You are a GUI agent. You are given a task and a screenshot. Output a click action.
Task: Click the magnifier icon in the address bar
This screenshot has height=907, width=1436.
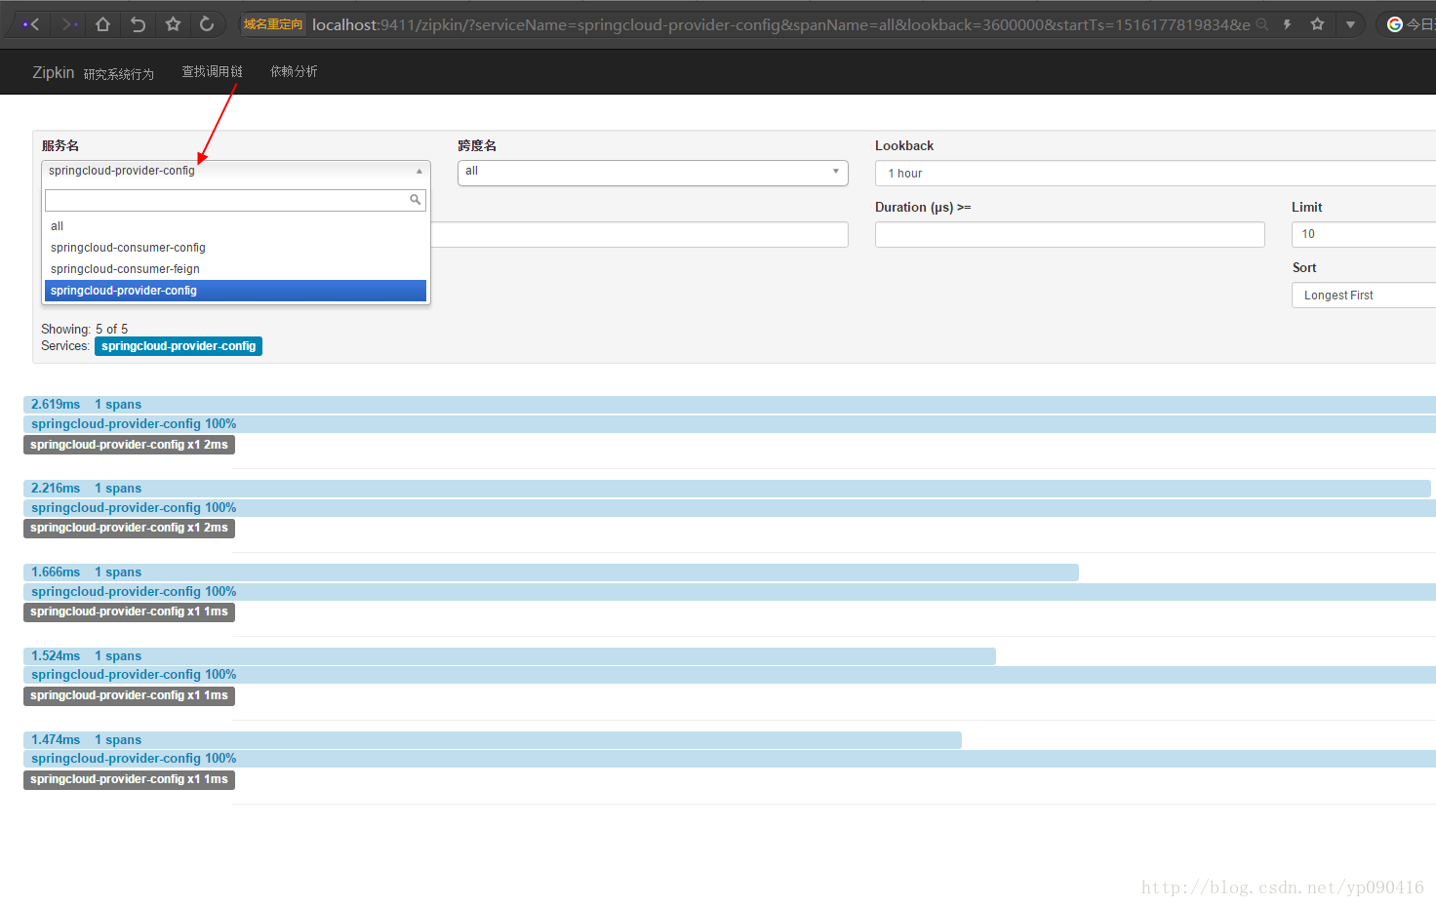click(x=1262, y=24)
